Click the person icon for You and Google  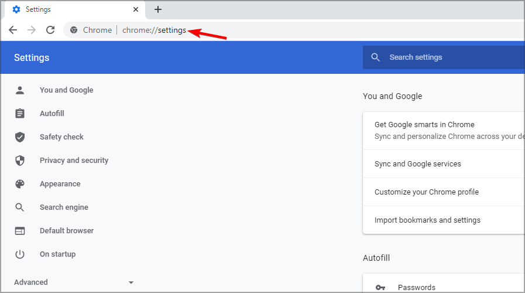click(20, 90)
